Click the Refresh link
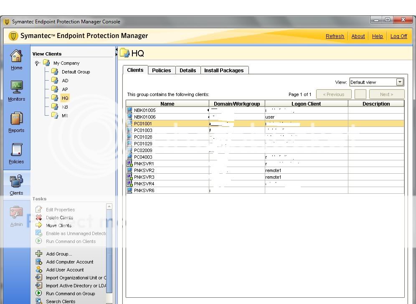The image size is (416, 304). coord(335,36)
